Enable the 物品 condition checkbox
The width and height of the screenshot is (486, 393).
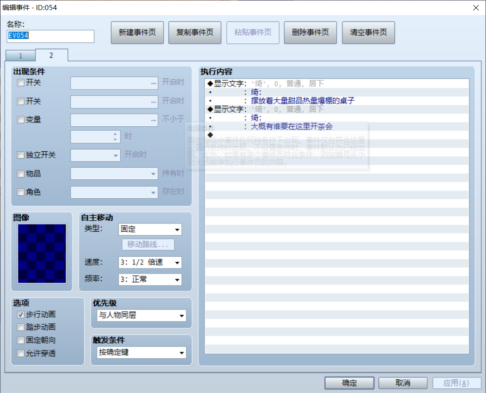point(21,174)
